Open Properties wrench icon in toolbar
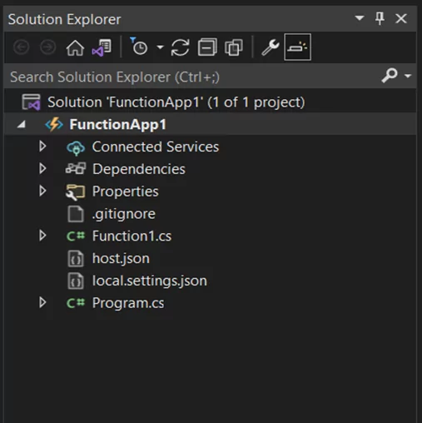Screen dimensions: 422x423 pos(271,47)
